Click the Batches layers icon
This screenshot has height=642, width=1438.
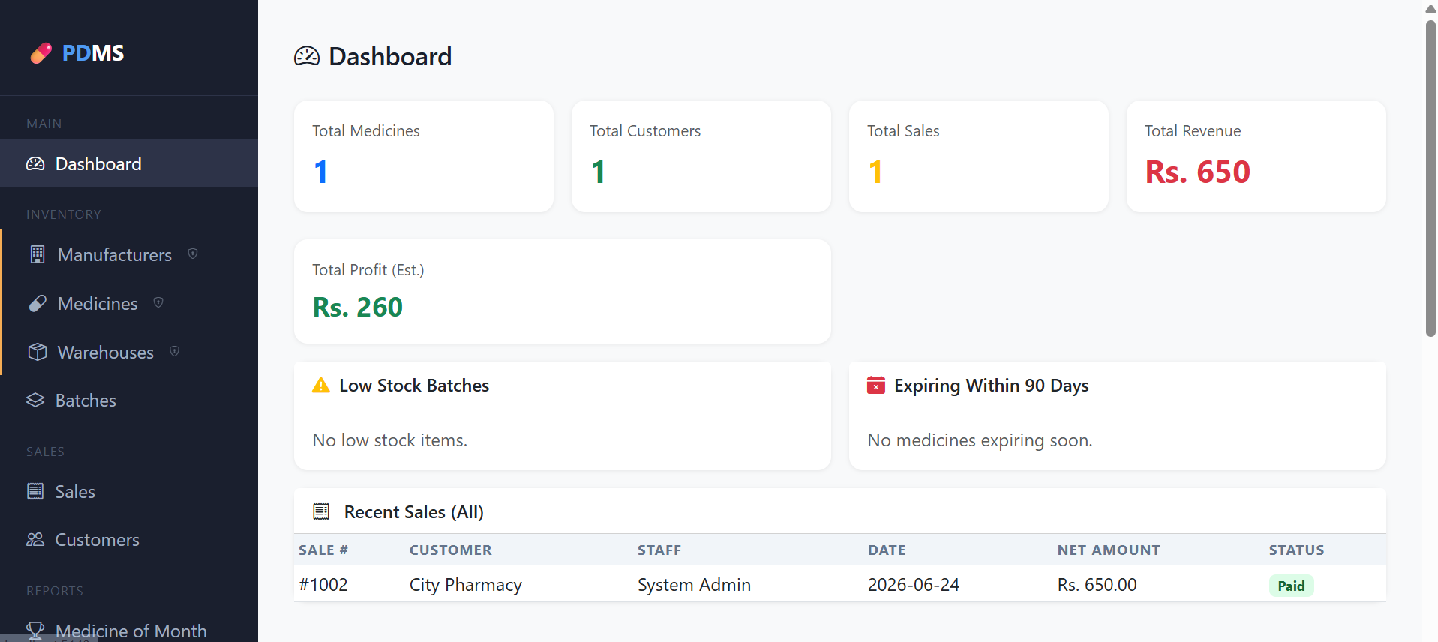coord(35,400)
